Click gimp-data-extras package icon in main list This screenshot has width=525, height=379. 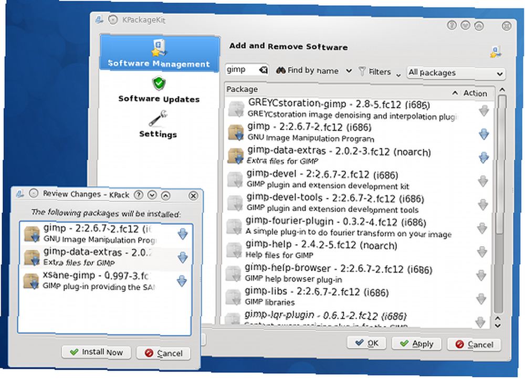click(x=236, y=156)
